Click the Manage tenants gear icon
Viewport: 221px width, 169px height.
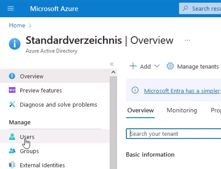click(170, 66)
